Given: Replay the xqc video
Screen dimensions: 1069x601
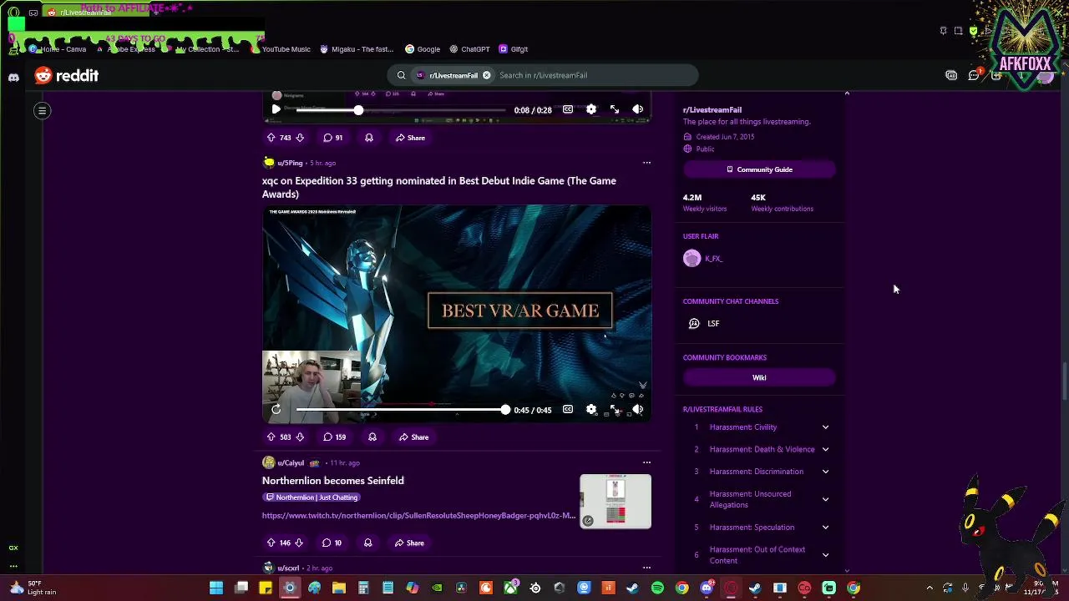Looking at the screenshot, I should (x=276, y=409).
